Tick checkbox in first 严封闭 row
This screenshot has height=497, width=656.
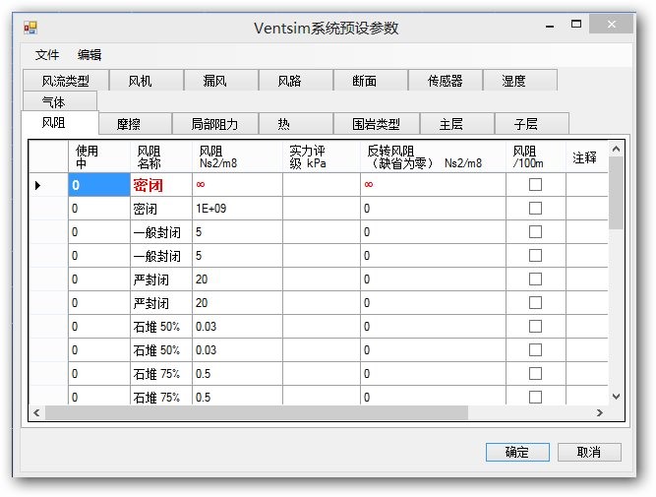[535, 280]
